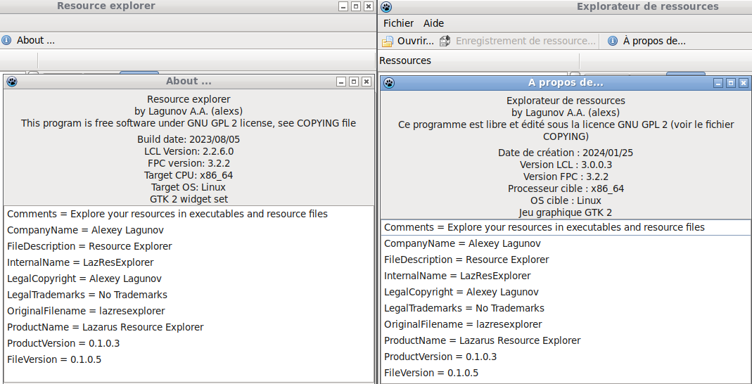Select FileDescription row in About ... list
Image resolution: width=752 pixels, height=384 pixels.
tap(189, 246)
